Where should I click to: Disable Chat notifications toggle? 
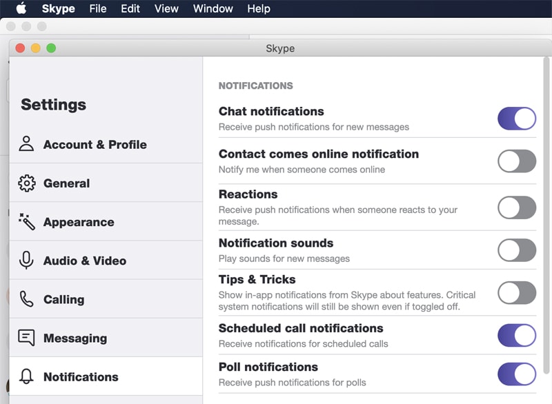point(517,119)
